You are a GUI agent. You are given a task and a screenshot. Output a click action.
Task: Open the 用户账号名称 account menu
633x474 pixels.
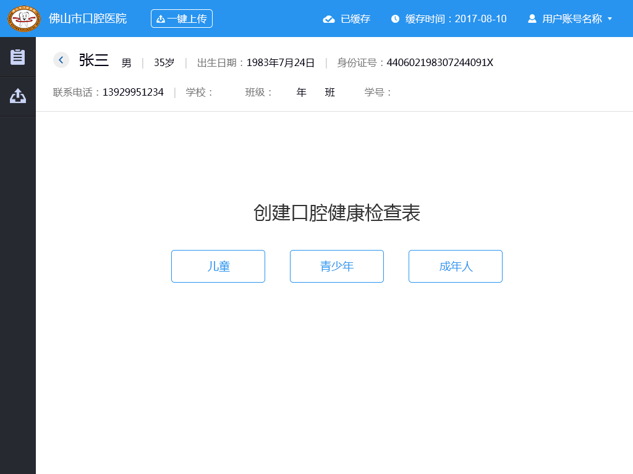click(x=572, y=19)
